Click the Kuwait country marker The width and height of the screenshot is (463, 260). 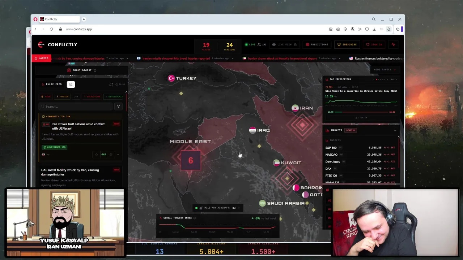[x=287, y=163]
